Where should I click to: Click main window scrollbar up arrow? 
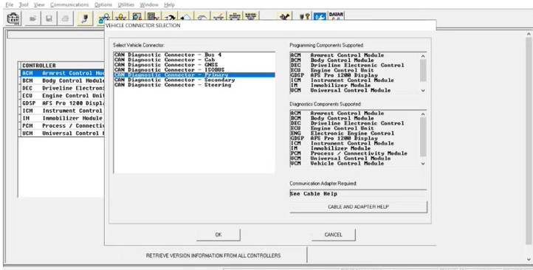point(529,34)
